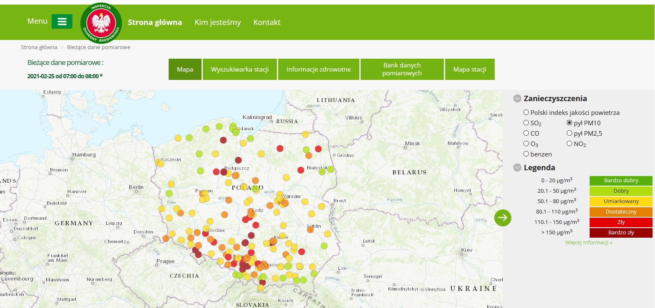This screenshot has height=308, width=655.
Task: Click the Zanieczyszczenia section heading
Action: [x=555, y=99]
